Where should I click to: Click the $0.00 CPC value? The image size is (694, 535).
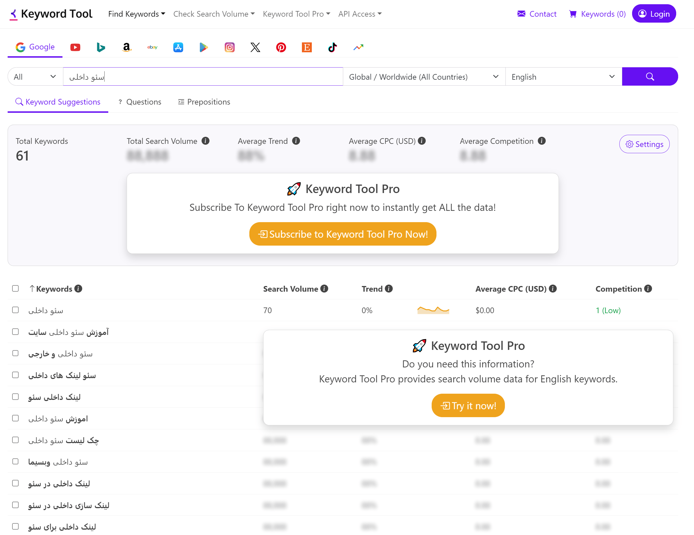[485, 310]
